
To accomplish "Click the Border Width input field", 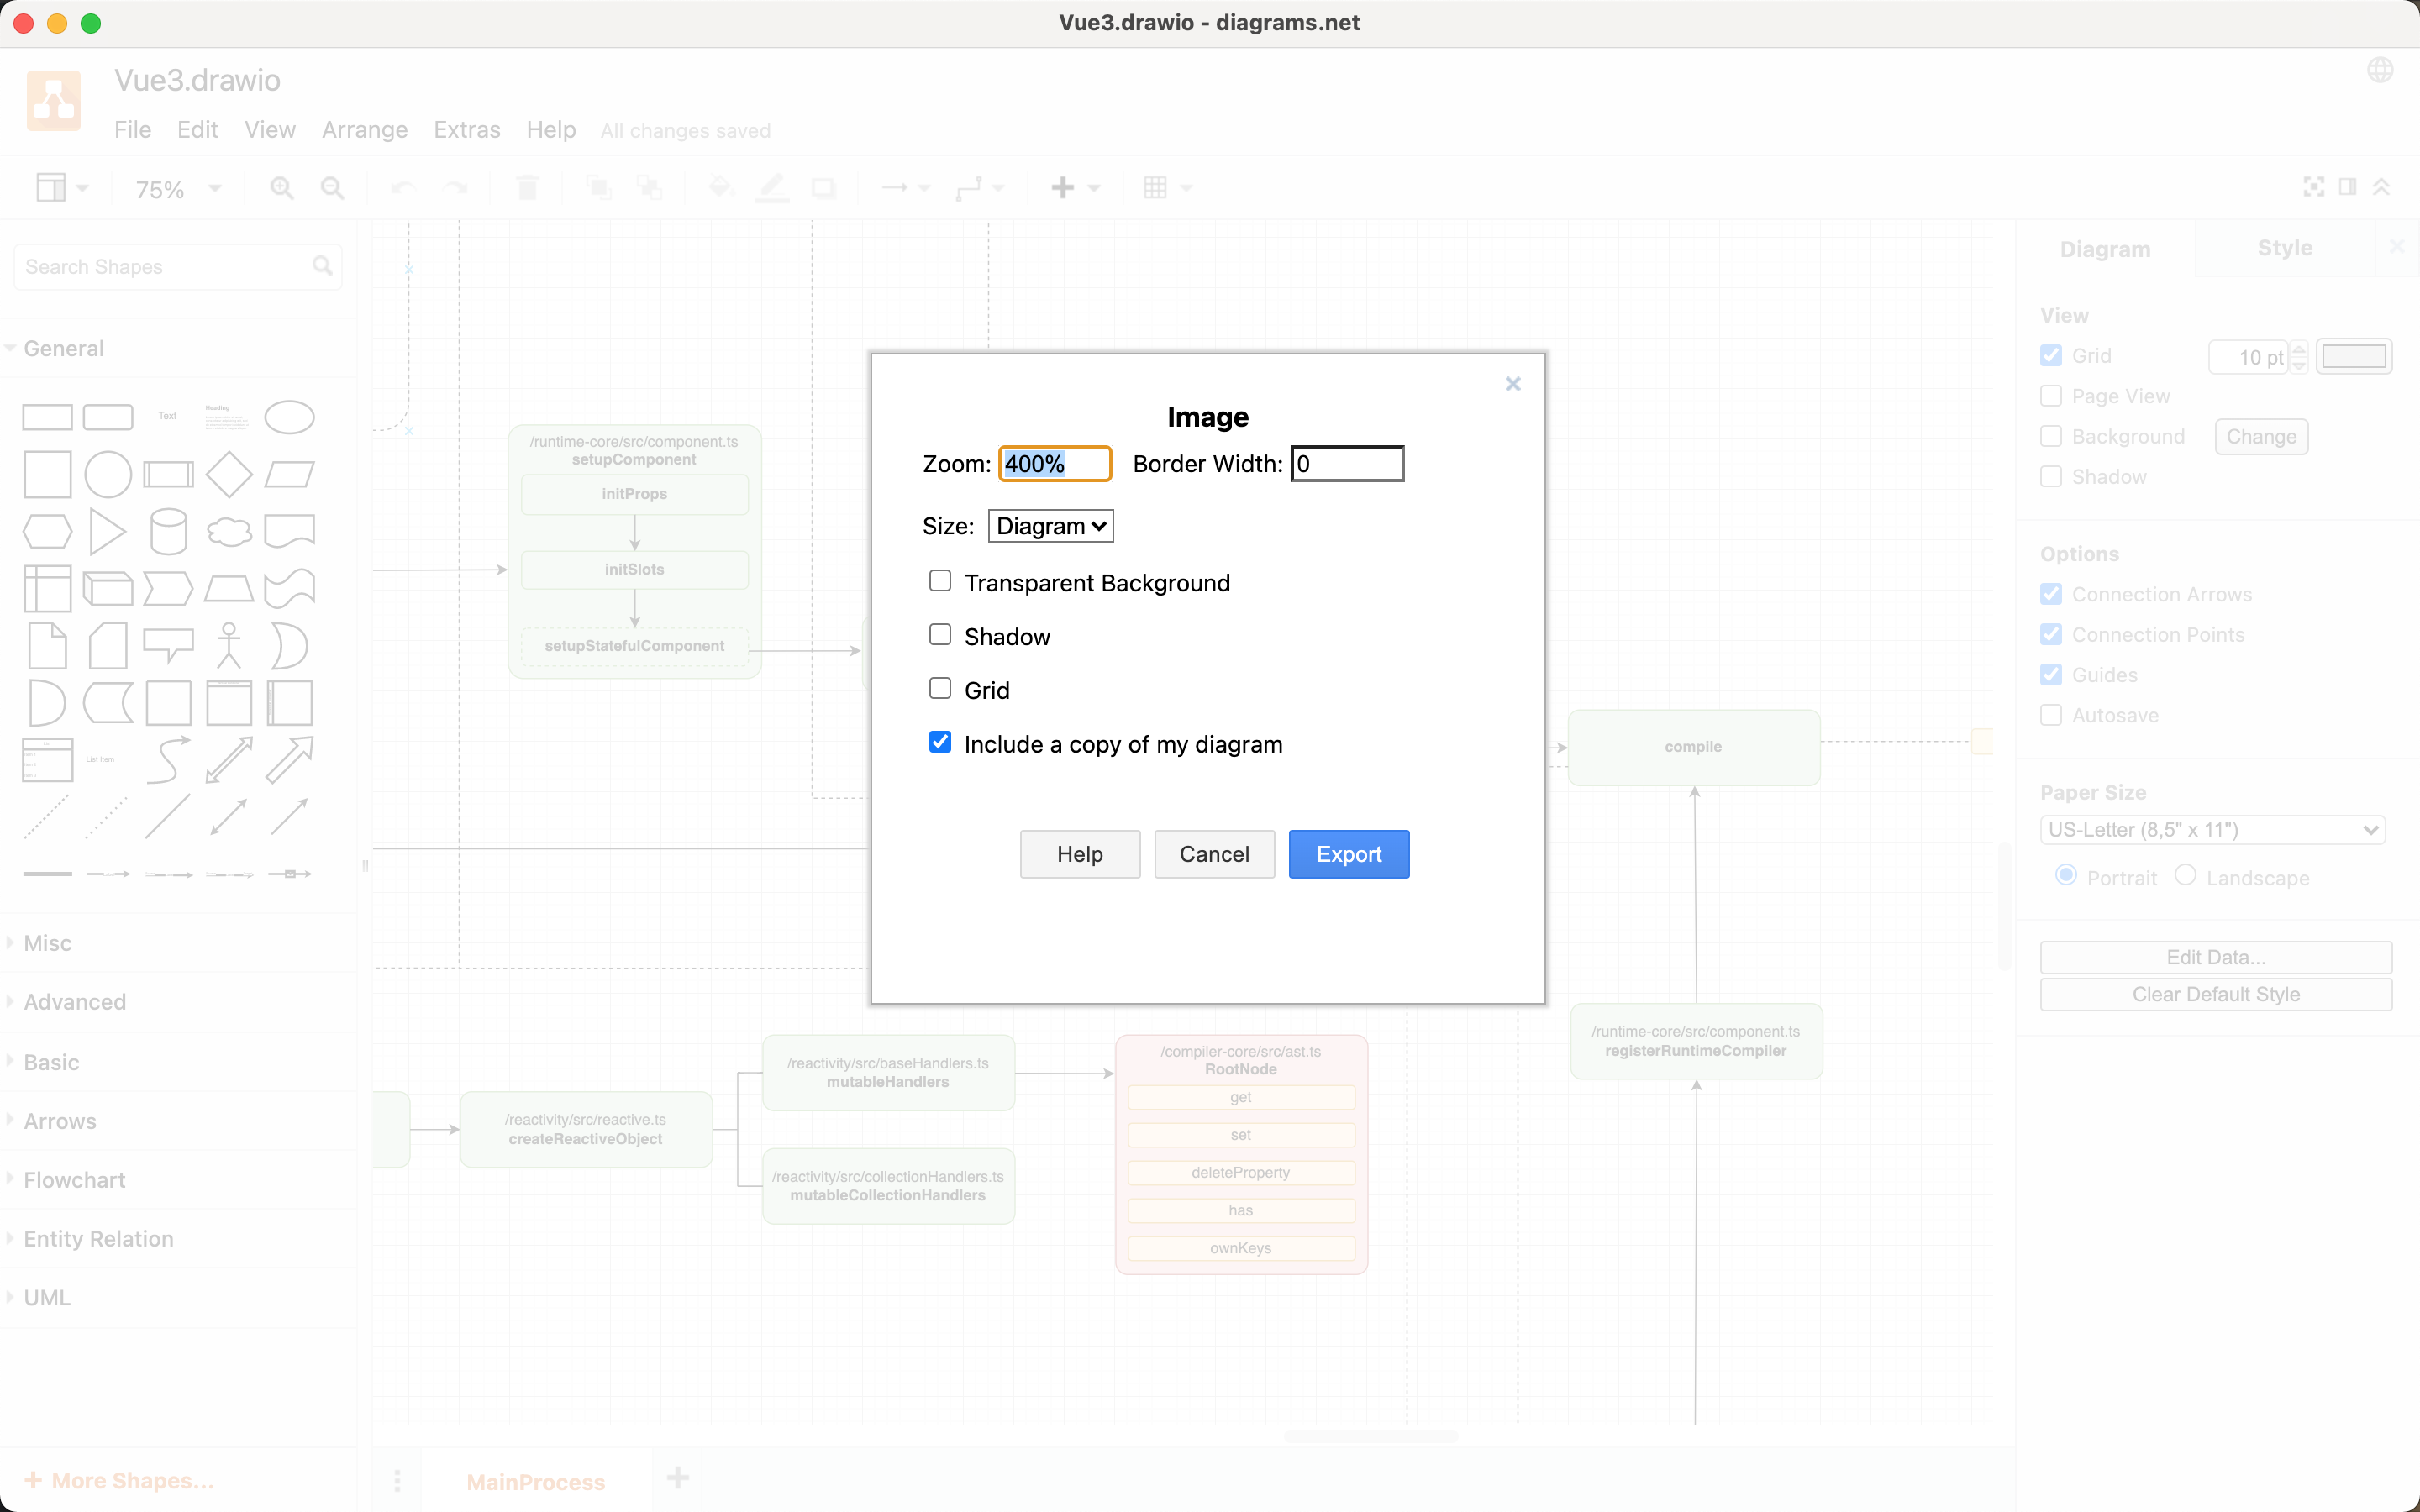I will tap(1347, 464).
